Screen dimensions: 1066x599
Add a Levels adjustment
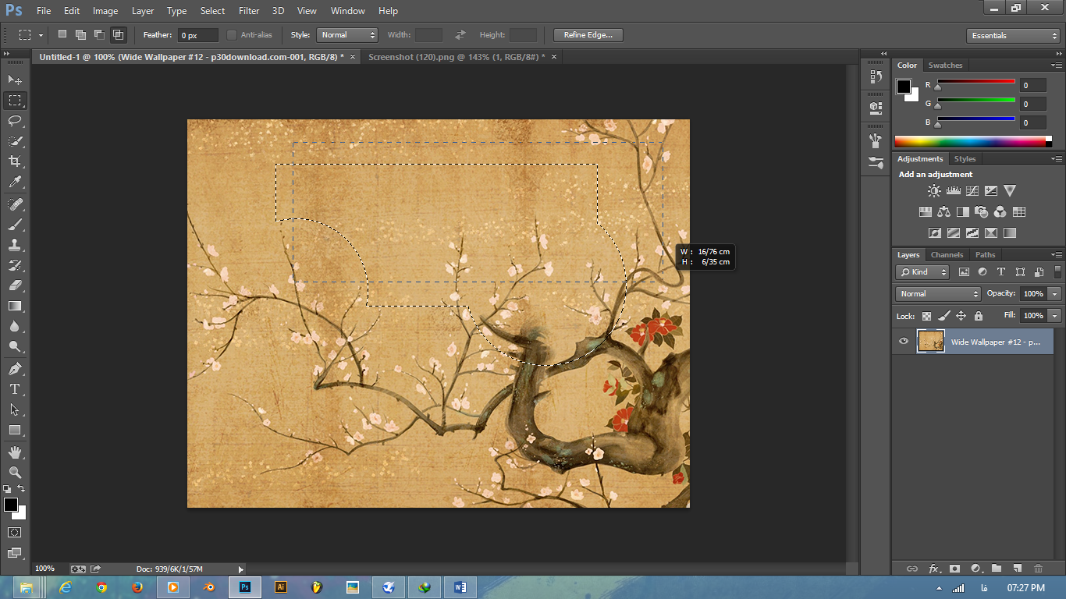953,190
